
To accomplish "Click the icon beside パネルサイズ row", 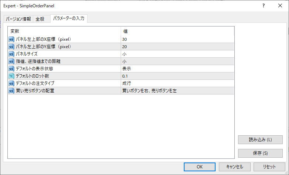I will (11, 54).
